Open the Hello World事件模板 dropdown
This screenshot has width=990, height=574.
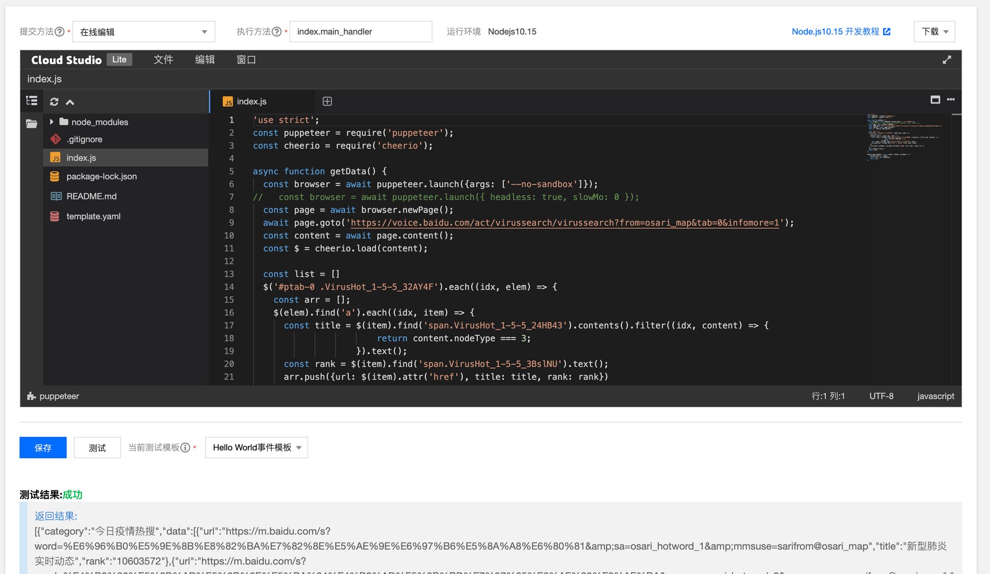[256, 447]
